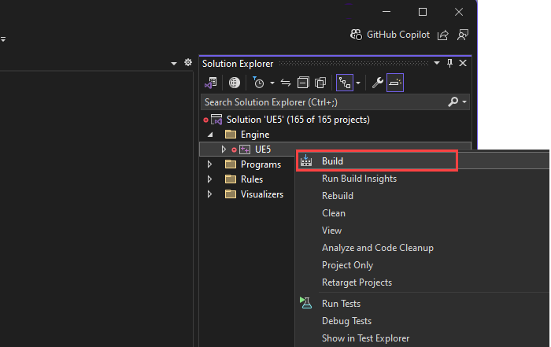Click Run Build Insights menu entry
The height and width of the screenshot is (347, 551).
click(x=359, y=179)
